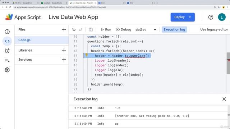Click the Apps Script logo
This screenshot has height=129, width=230.
tap(9, 17)
